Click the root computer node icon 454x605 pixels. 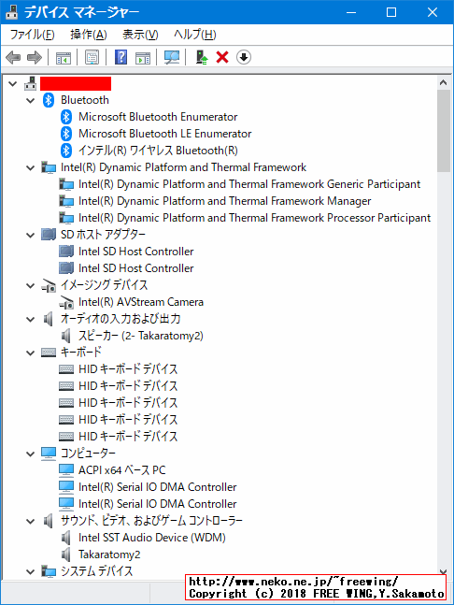[31, 83]
